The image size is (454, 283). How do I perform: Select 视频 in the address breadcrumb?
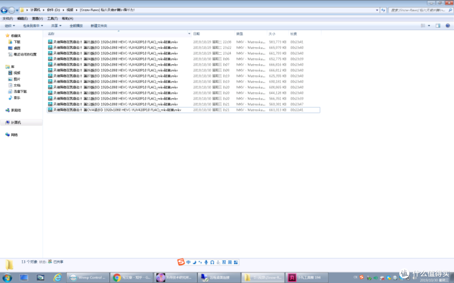point(70,10)
